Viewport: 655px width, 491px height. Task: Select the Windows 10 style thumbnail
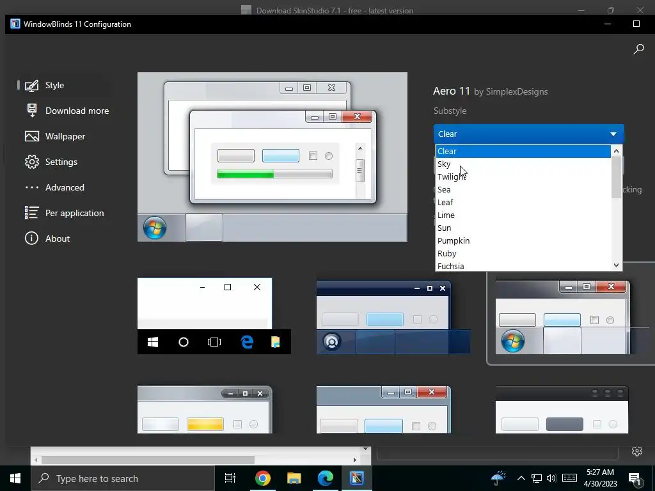pyautogui.click(x=214, y=316)
